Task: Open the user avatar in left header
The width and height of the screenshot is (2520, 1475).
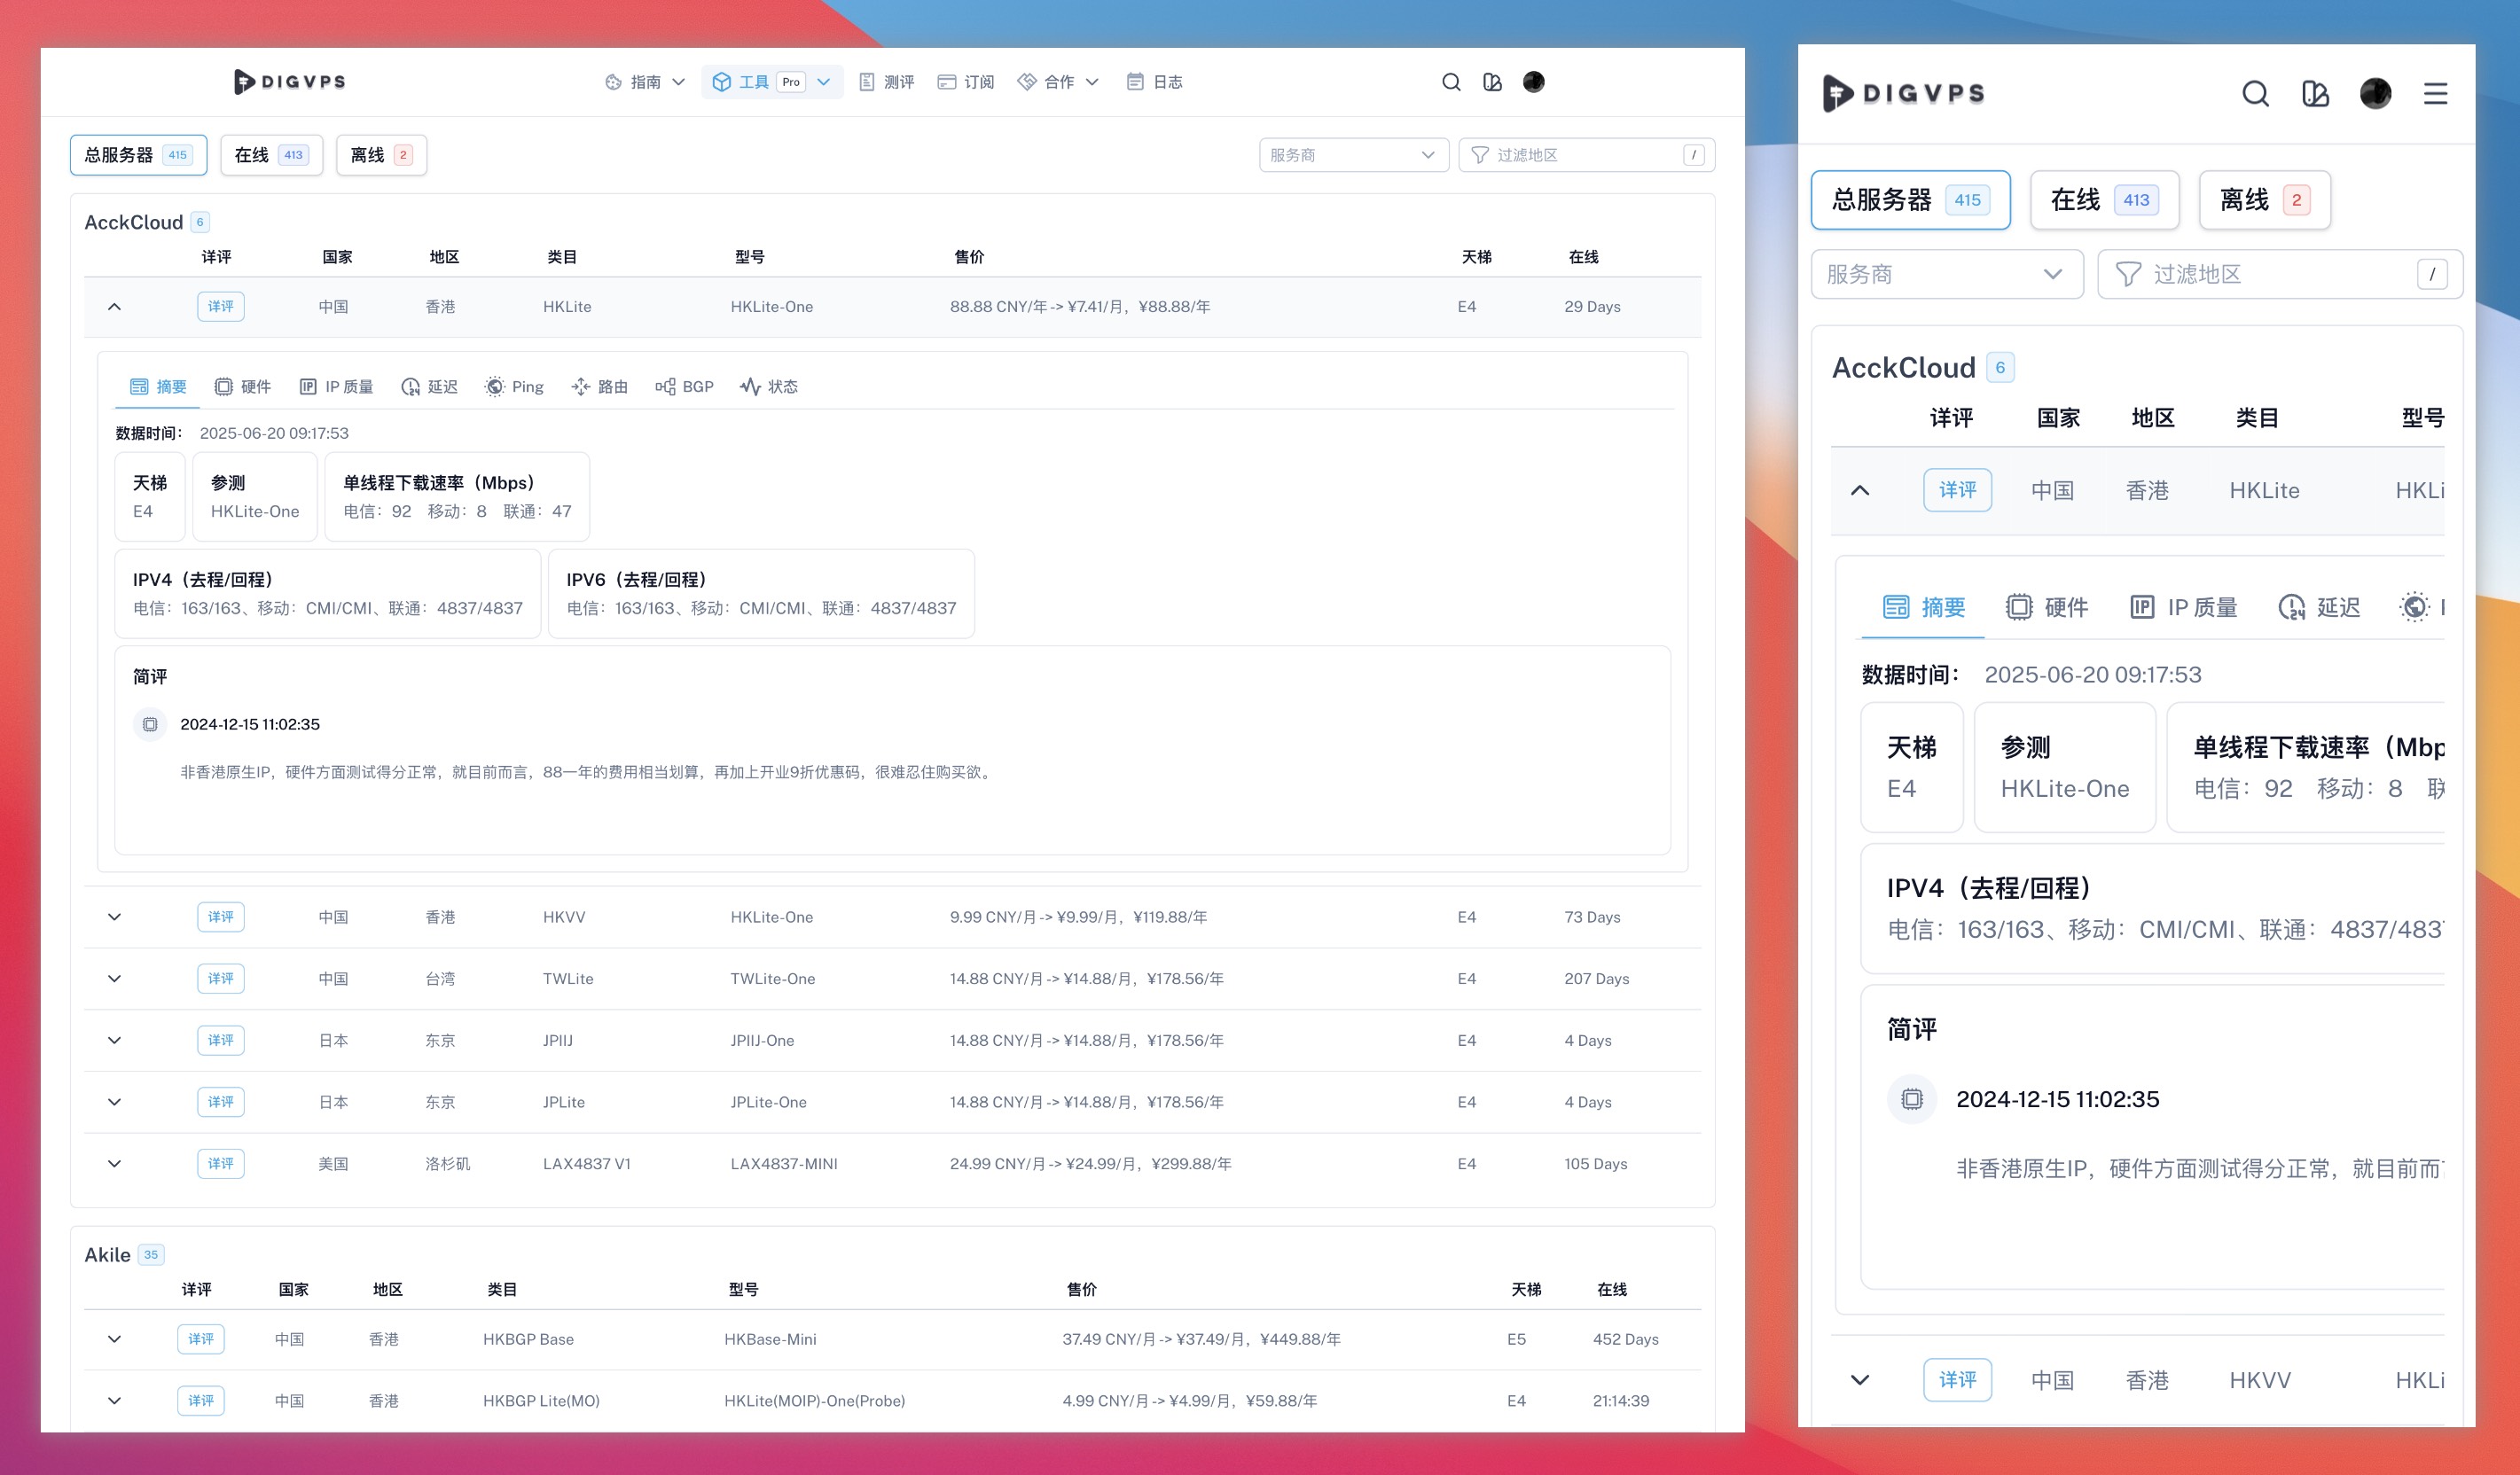Action: point(1533,82)
